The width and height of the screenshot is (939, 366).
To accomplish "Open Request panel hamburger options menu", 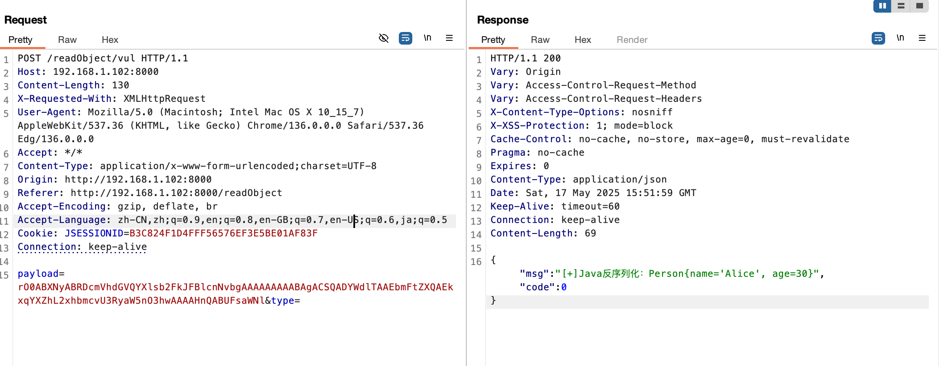I will (x=449, y=38).
